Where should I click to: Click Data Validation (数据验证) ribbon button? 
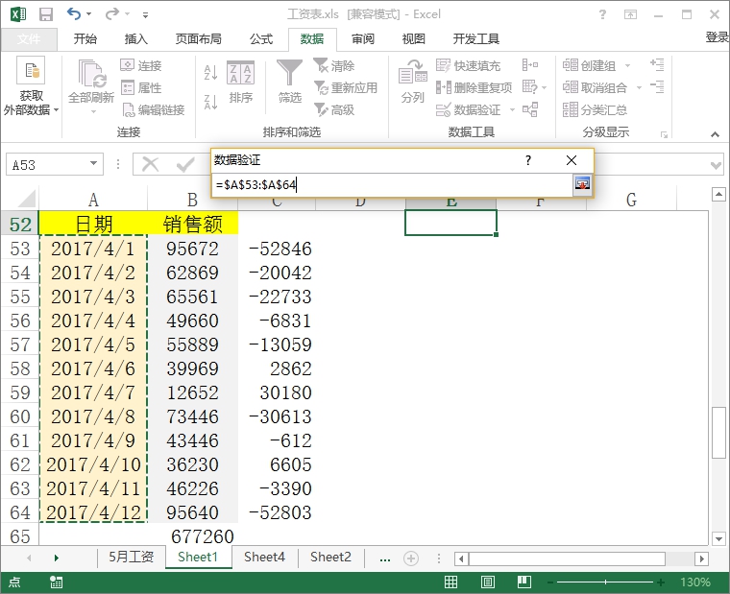tap(468, 109)
